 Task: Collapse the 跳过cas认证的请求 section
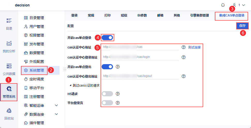pos(71,85)
